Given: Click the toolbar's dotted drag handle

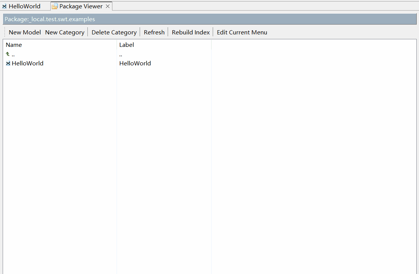Looking at the screenshot, I should tap(5, 32).
